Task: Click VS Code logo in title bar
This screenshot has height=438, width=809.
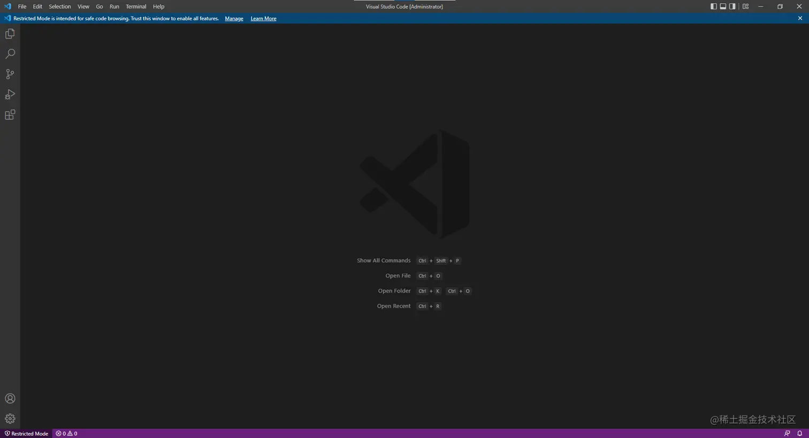Action: [x=7, y=6]
